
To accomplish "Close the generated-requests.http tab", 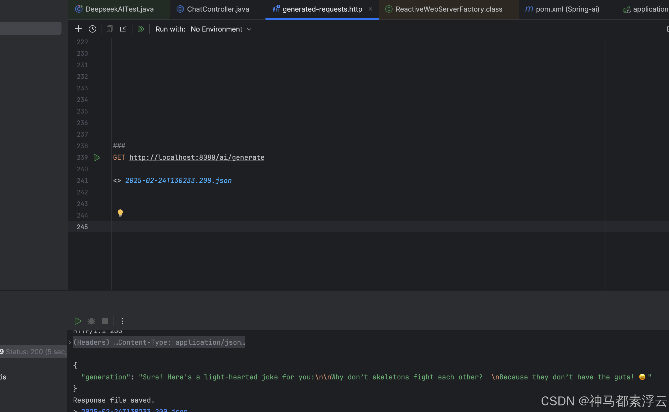I will [370, 9].
